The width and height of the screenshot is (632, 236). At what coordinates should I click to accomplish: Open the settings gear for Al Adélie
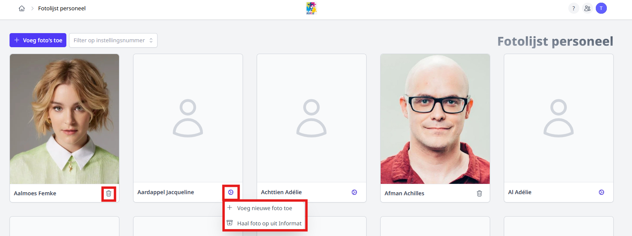click(601, 192)
